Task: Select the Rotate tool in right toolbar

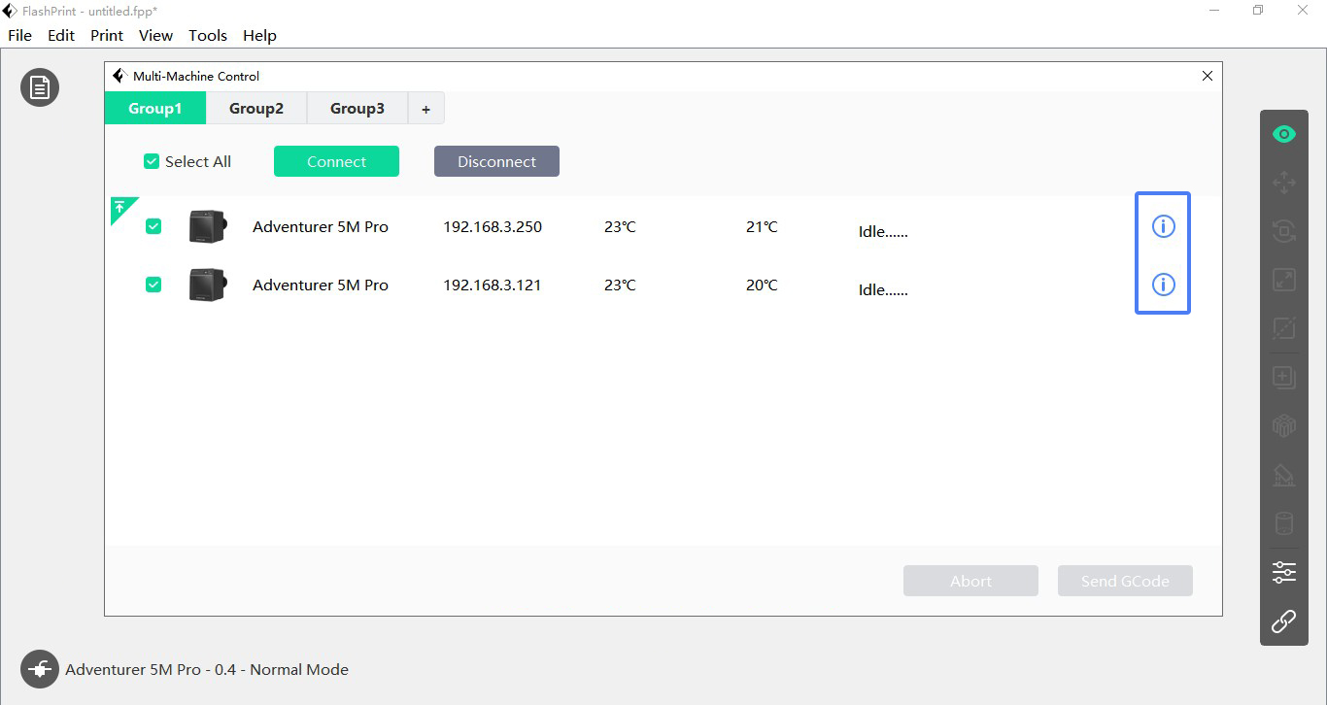Action: (1284, 231)
